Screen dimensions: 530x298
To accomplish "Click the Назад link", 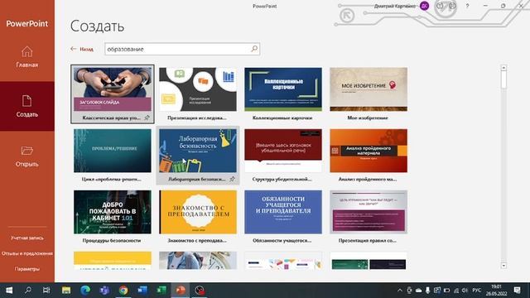I will [86, 50].
